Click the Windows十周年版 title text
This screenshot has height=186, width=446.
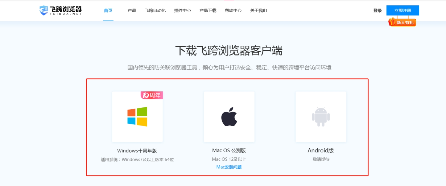(x=137, y=151)
